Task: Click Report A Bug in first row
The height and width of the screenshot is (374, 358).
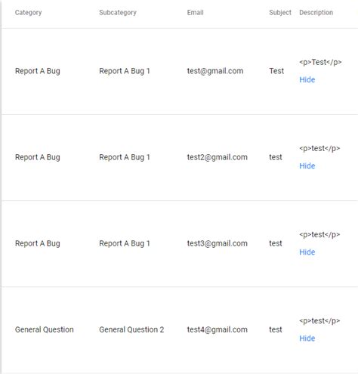Action: pos(38,71)
